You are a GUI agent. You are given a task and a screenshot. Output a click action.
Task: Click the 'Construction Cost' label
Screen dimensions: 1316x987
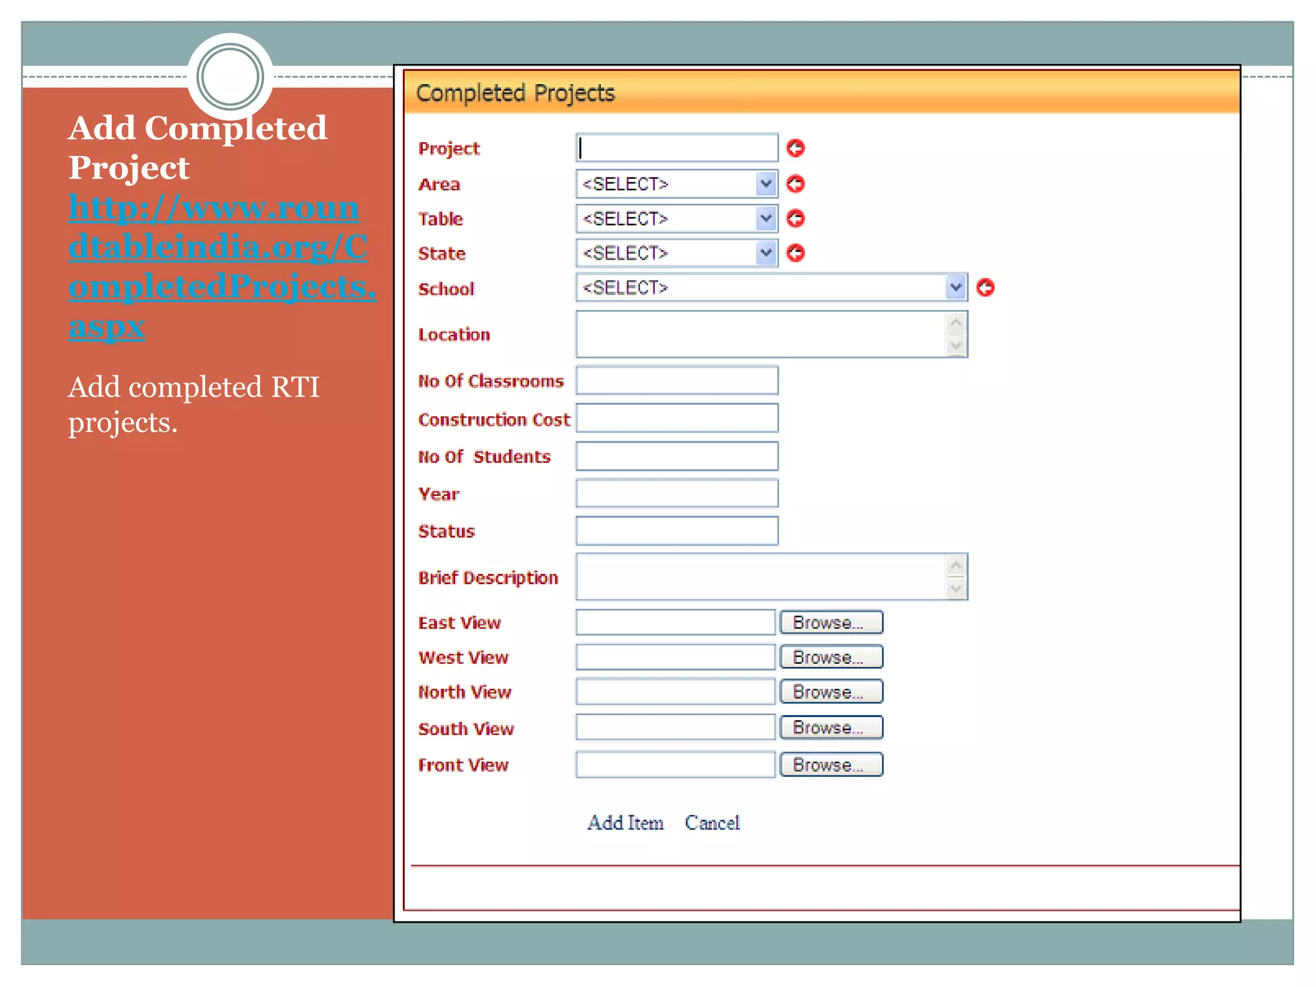(494, 420)
